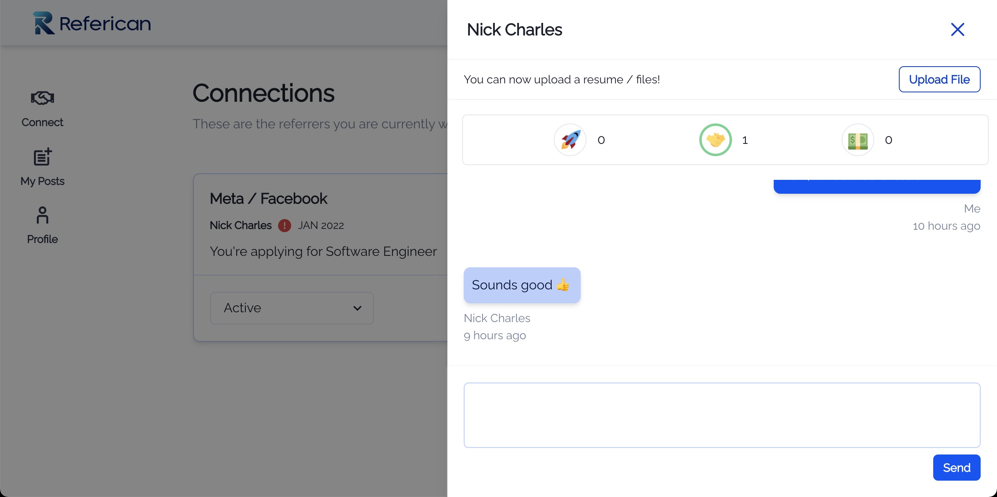Go to the Connect menu label
This screenshot has height=497, width=997.
click(43, 122)
